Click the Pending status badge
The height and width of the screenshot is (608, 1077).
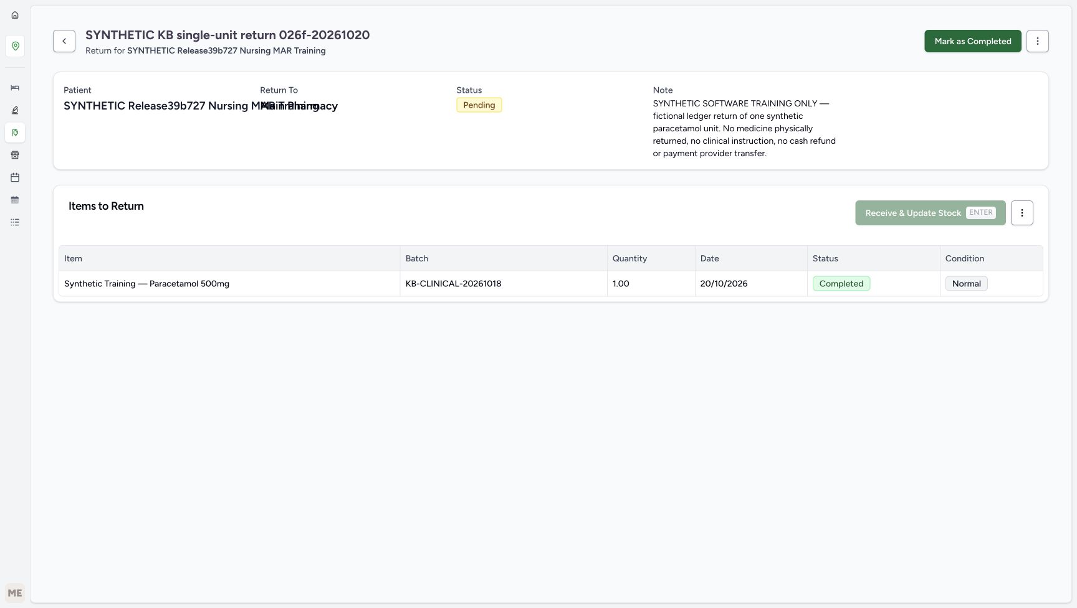pos(479,105)
